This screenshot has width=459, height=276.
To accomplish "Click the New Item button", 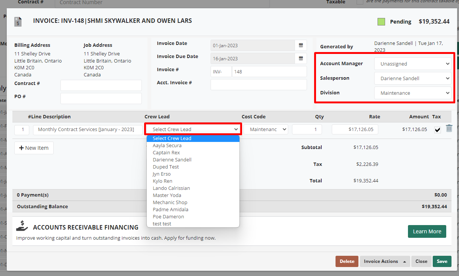I will pyautogui.click(x=34, y=148).
